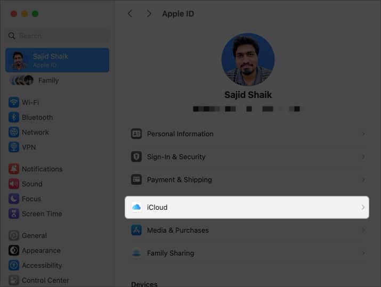Image resolution: width=381 pixels, height=287 pixels.
Task: Click the Accessibility icon in sidebar
Action: tap(14, 265)
